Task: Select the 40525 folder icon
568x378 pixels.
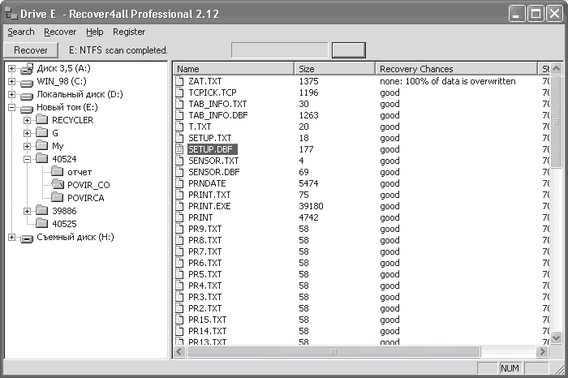Action: coord(41,223)
